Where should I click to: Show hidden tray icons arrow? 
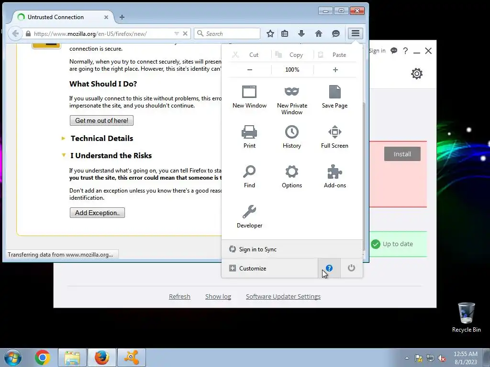tap(407, 358)
